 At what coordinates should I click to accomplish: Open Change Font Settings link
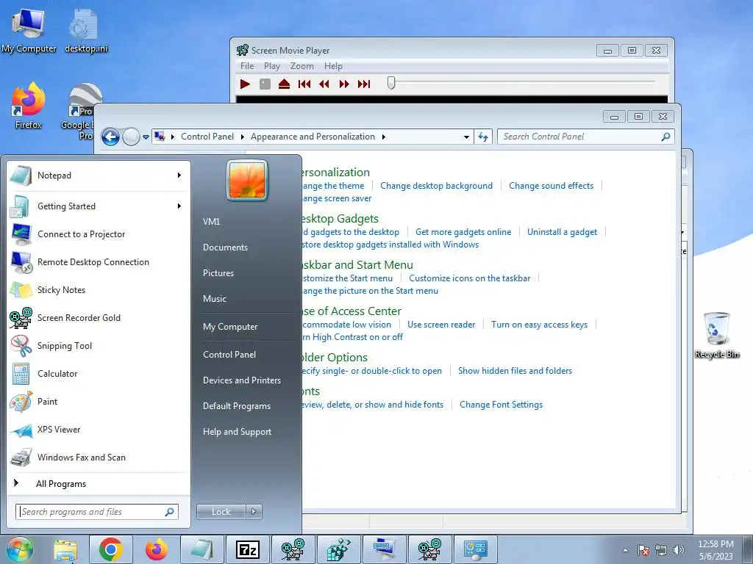click(x=501, y=405)
